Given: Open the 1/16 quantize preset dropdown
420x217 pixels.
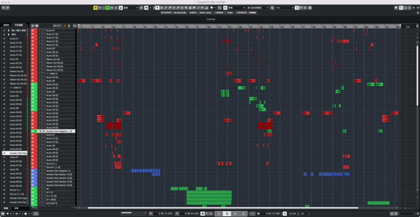Looking at the screenshot, I should (x=283, y=8).
